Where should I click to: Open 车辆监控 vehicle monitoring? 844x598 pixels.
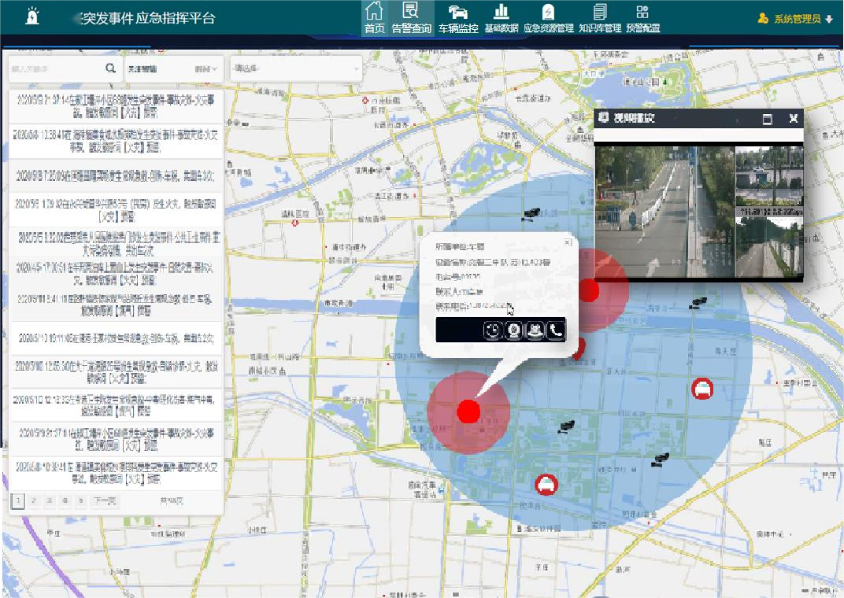click(458, 19)
